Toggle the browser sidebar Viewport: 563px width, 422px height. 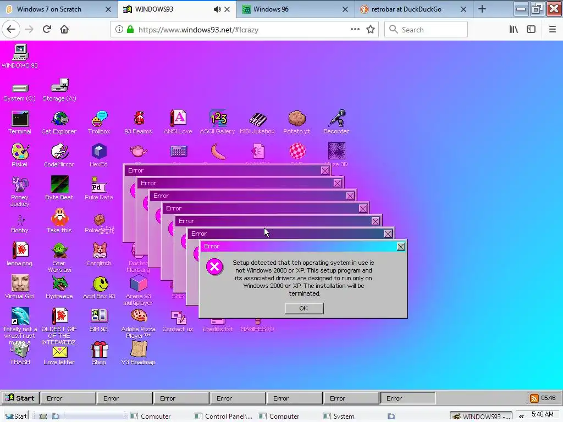(x=531, y=30)
